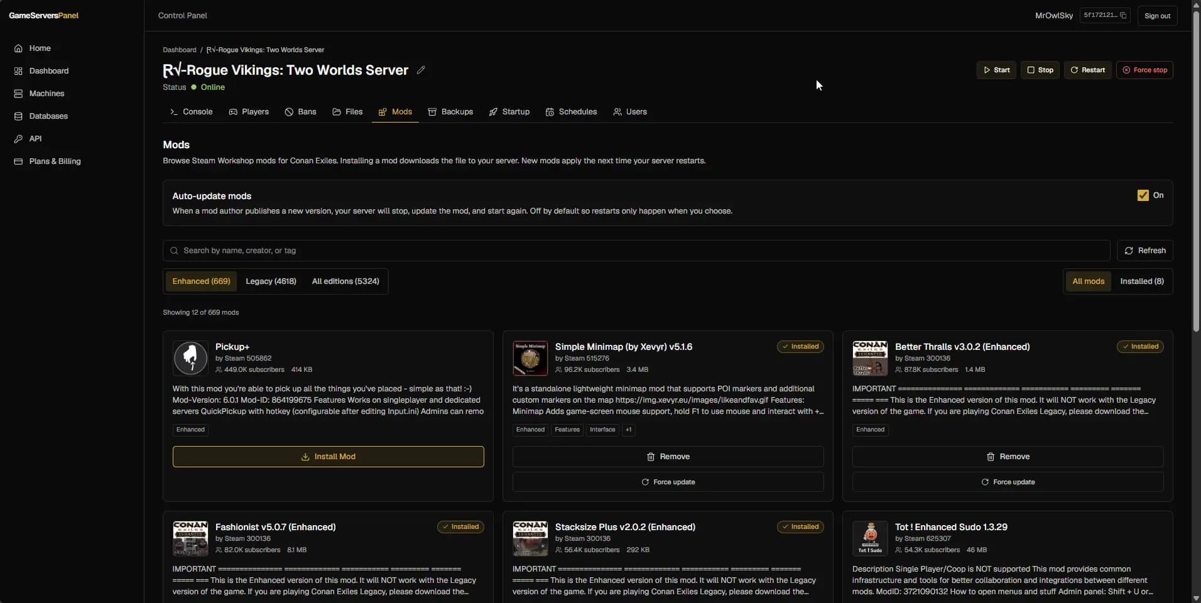Viewport: 1201px width, 603px height.
Task: Expand the +1 tags on Simple Minimap
Action: coord(629,430)
